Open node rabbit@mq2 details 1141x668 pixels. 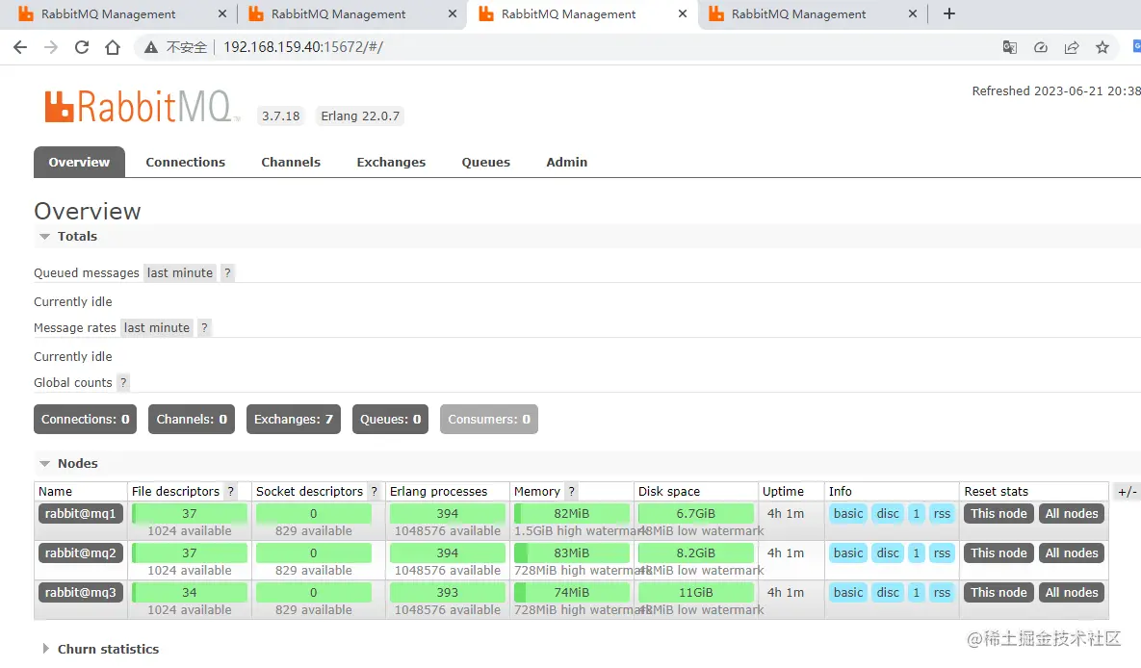[x=81, y=553]
